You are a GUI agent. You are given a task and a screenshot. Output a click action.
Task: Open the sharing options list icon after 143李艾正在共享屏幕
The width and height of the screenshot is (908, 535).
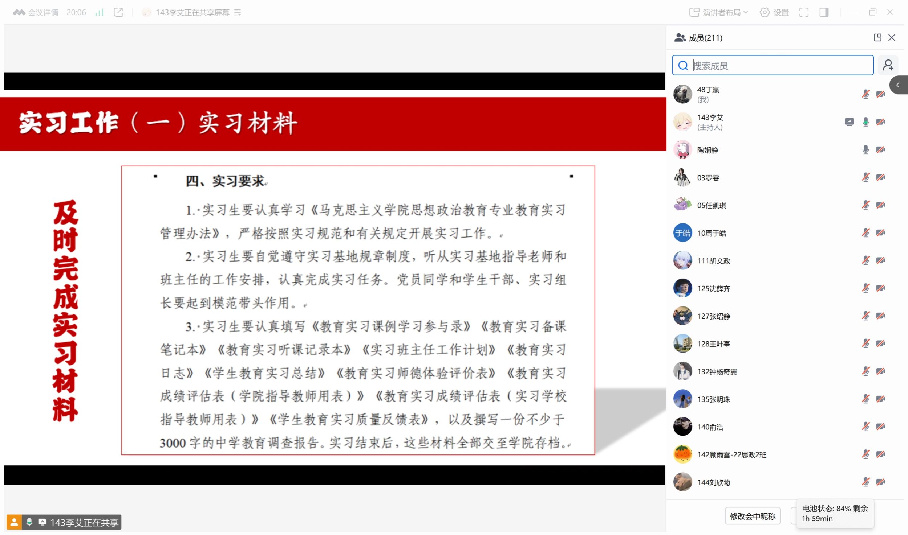click(x=238, y=13)
